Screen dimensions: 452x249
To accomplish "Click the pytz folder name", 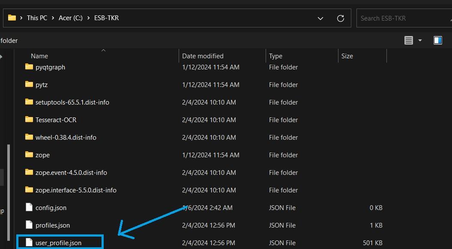I will point(42,85).
